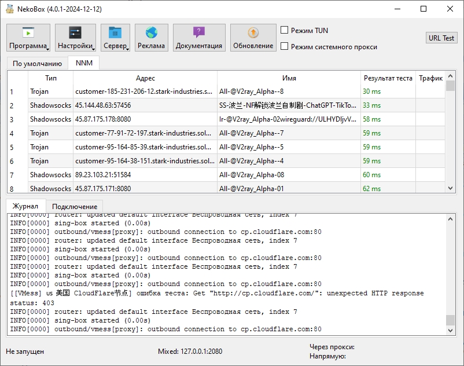Screen dimensions: 464x366
Task: Click the NekoBox cat icon in title bar
Action: pos(9,9)
